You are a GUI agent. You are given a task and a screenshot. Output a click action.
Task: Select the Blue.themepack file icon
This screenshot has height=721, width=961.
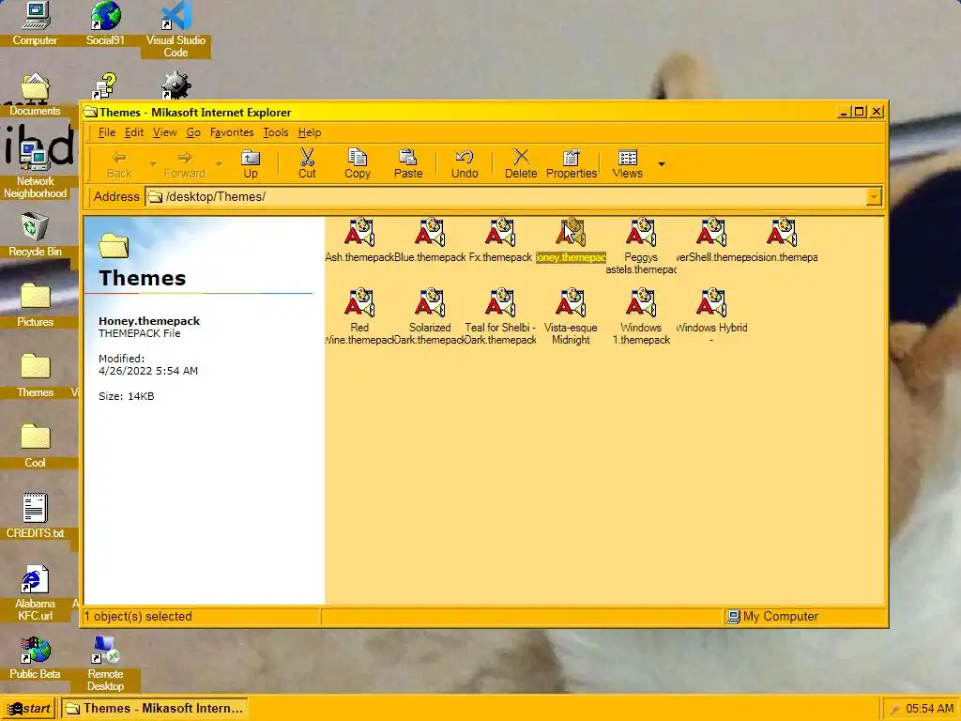(x=430, y=233)
